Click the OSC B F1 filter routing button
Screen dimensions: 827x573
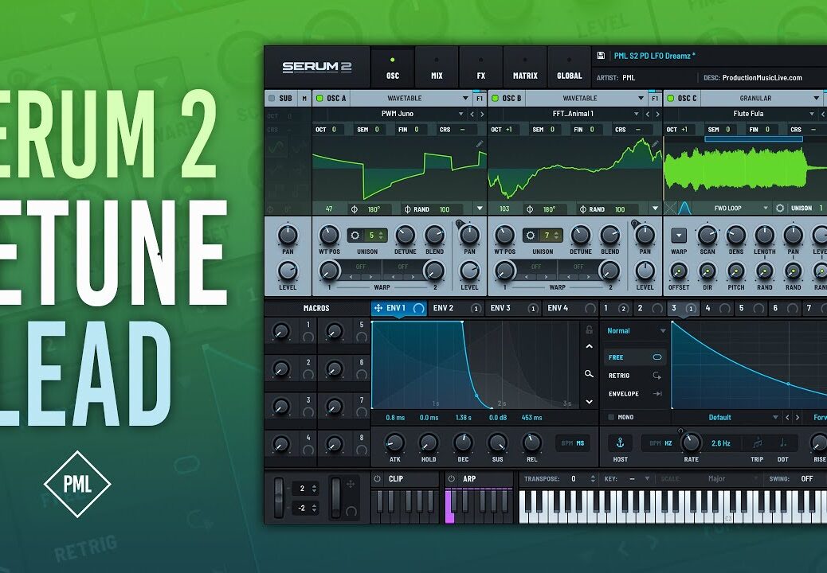click(x=654, y=99)
